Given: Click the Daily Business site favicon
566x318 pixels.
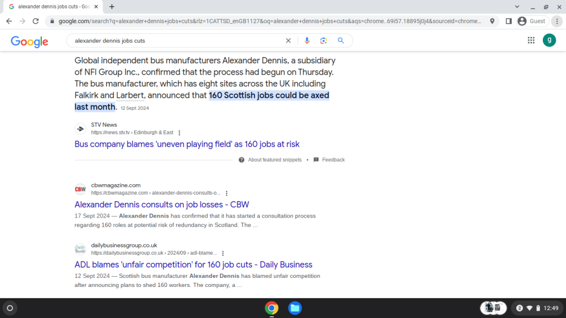Looking at the screenshot, I should (80, 249).
